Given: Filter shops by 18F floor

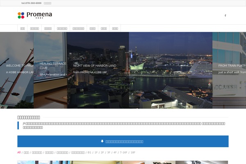Looking at the screenshot, I should pyautogui.click(x=133, y=153).
